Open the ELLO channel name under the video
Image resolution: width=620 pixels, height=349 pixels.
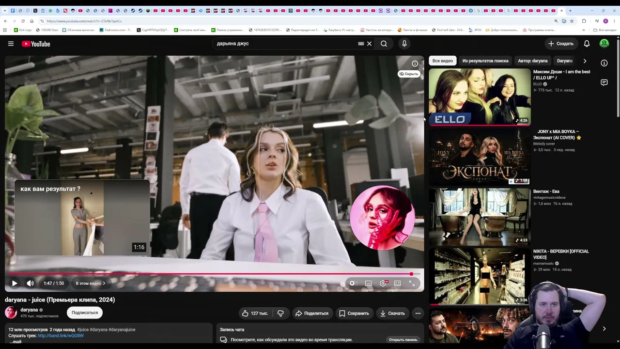click(x=538, y=84)
